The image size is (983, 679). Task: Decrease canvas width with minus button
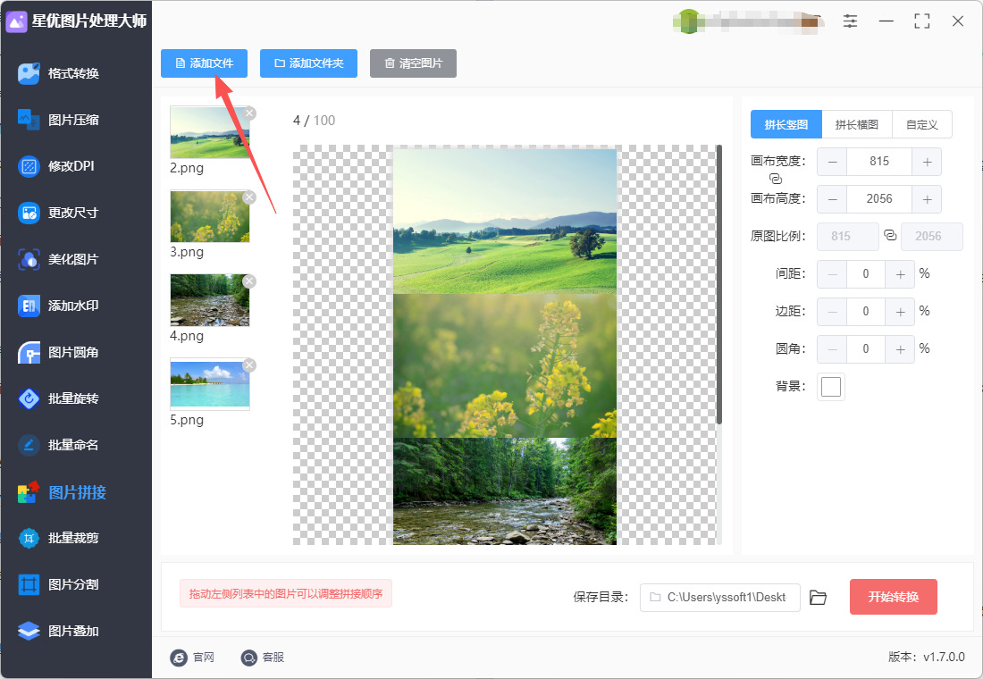833,162
